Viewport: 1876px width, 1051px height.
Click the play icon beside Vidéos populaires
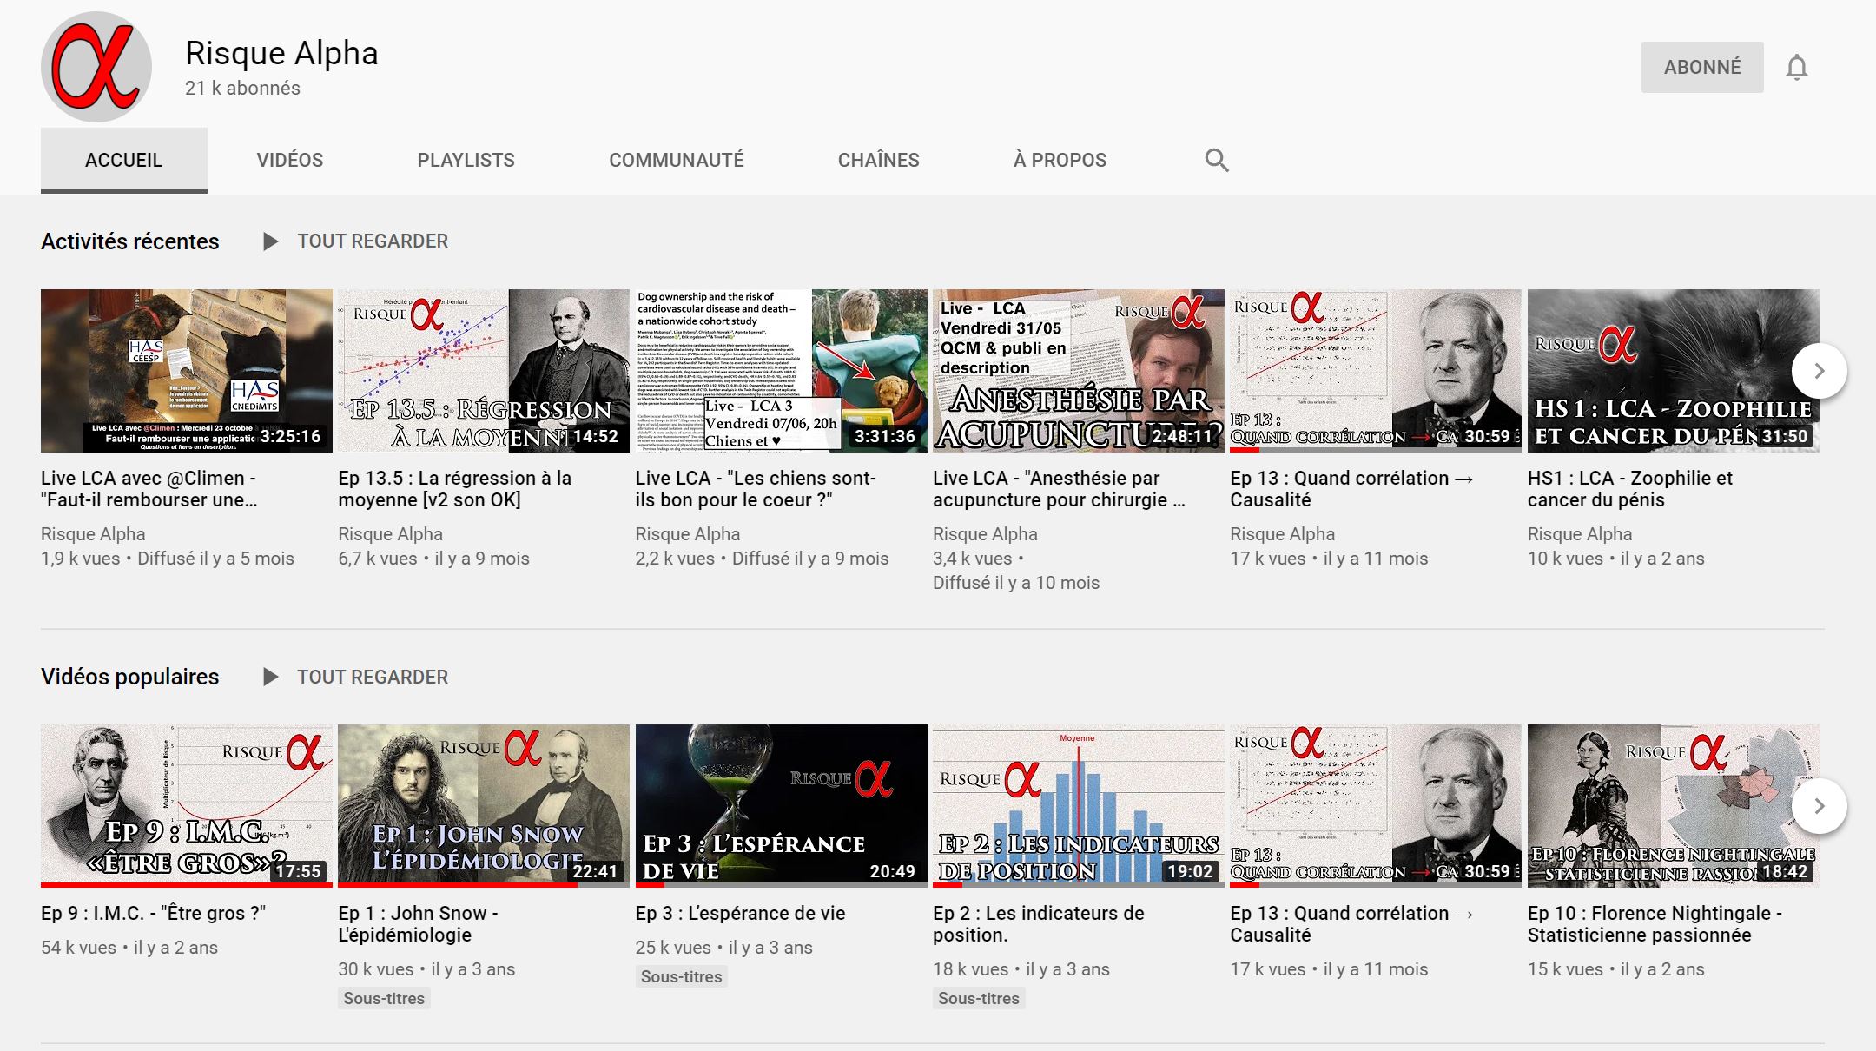point(270,677)
